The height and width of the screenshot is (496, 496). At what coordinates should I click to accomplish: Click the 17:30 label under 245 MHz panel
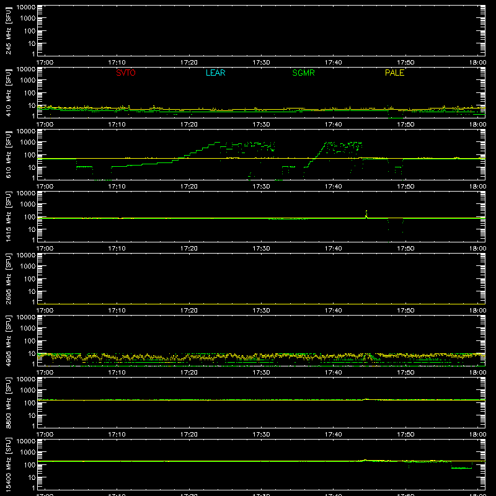[x=261, y=63]
